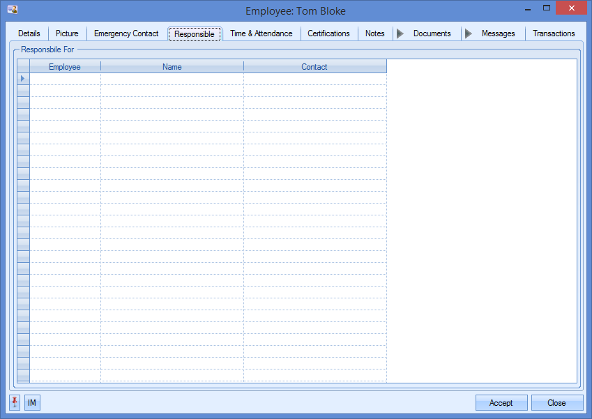Click the red pushpin icon
The width and height of the screenshot is (592, 419).
[x=15, y=402]
